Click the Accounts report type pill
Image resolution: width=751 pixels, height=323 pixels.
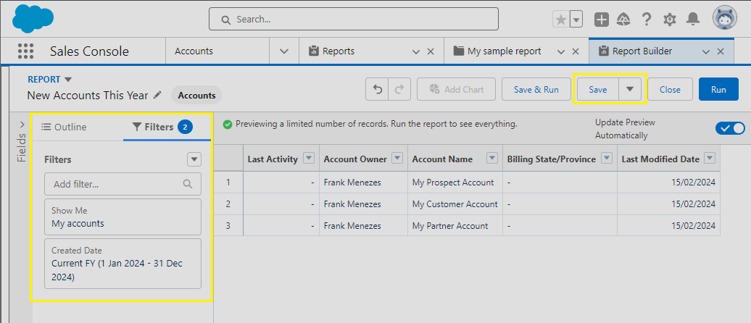[196, 95]
